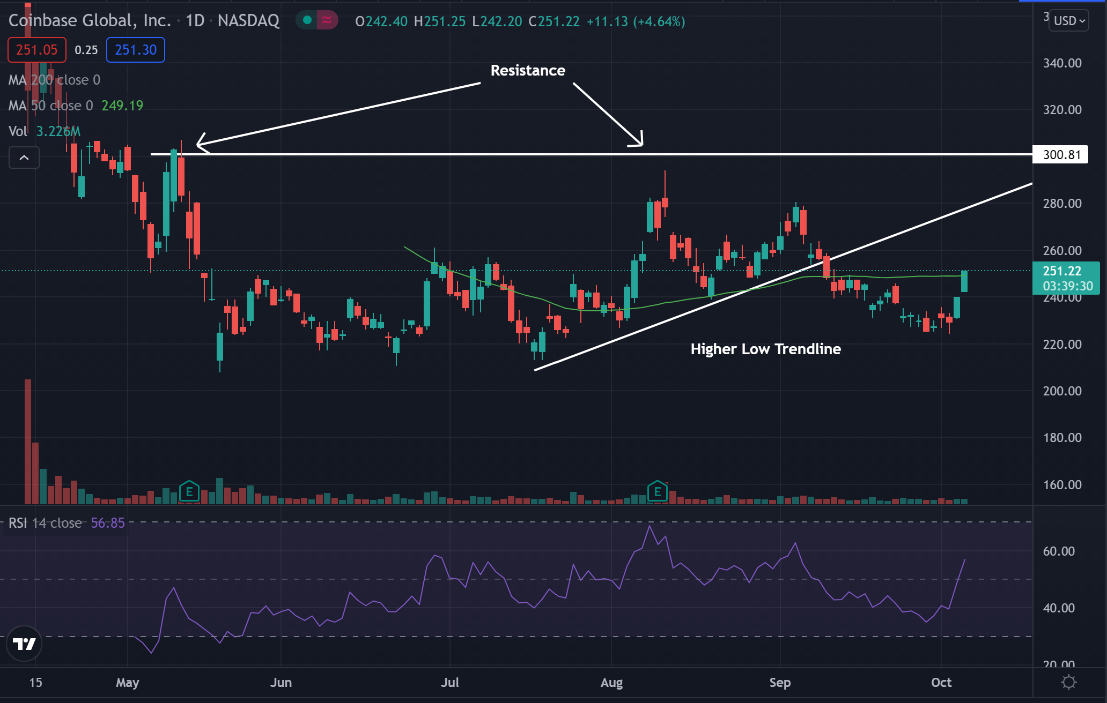Click the August earnings E marker

point(658,491)
